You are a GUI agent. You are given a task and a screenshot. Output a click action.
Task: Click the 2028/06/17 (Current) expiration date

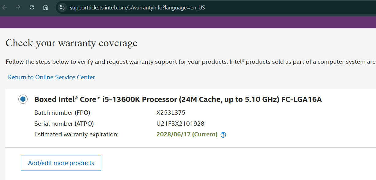coord(187,135)
